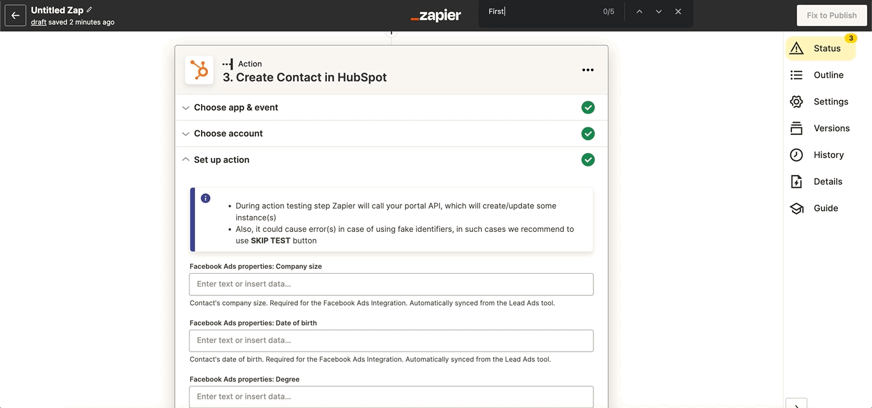872x408 pixels.
Task: Click Date of birth input field
Action: (391, 340)
